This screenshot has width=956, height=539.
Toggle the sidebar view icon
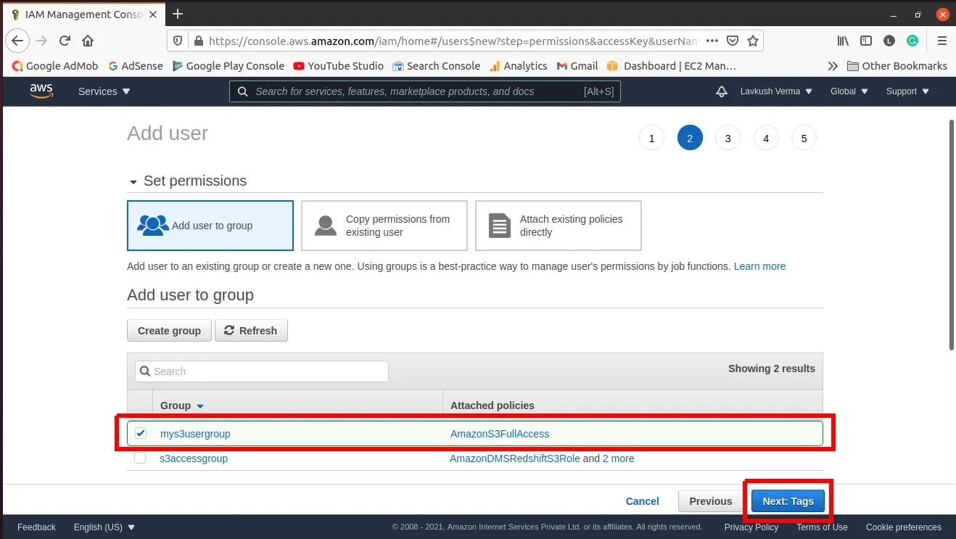pos(866,41)
